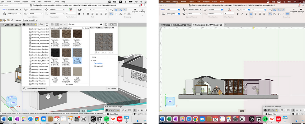Add a new document tab with plus
305x124 pixels.
click(x=226, y=25)
